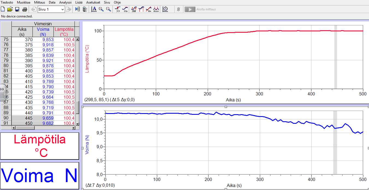Activate the Tangent (M=) tool
Viewport: 369px width, 190px height.
(x=125, y=9)
